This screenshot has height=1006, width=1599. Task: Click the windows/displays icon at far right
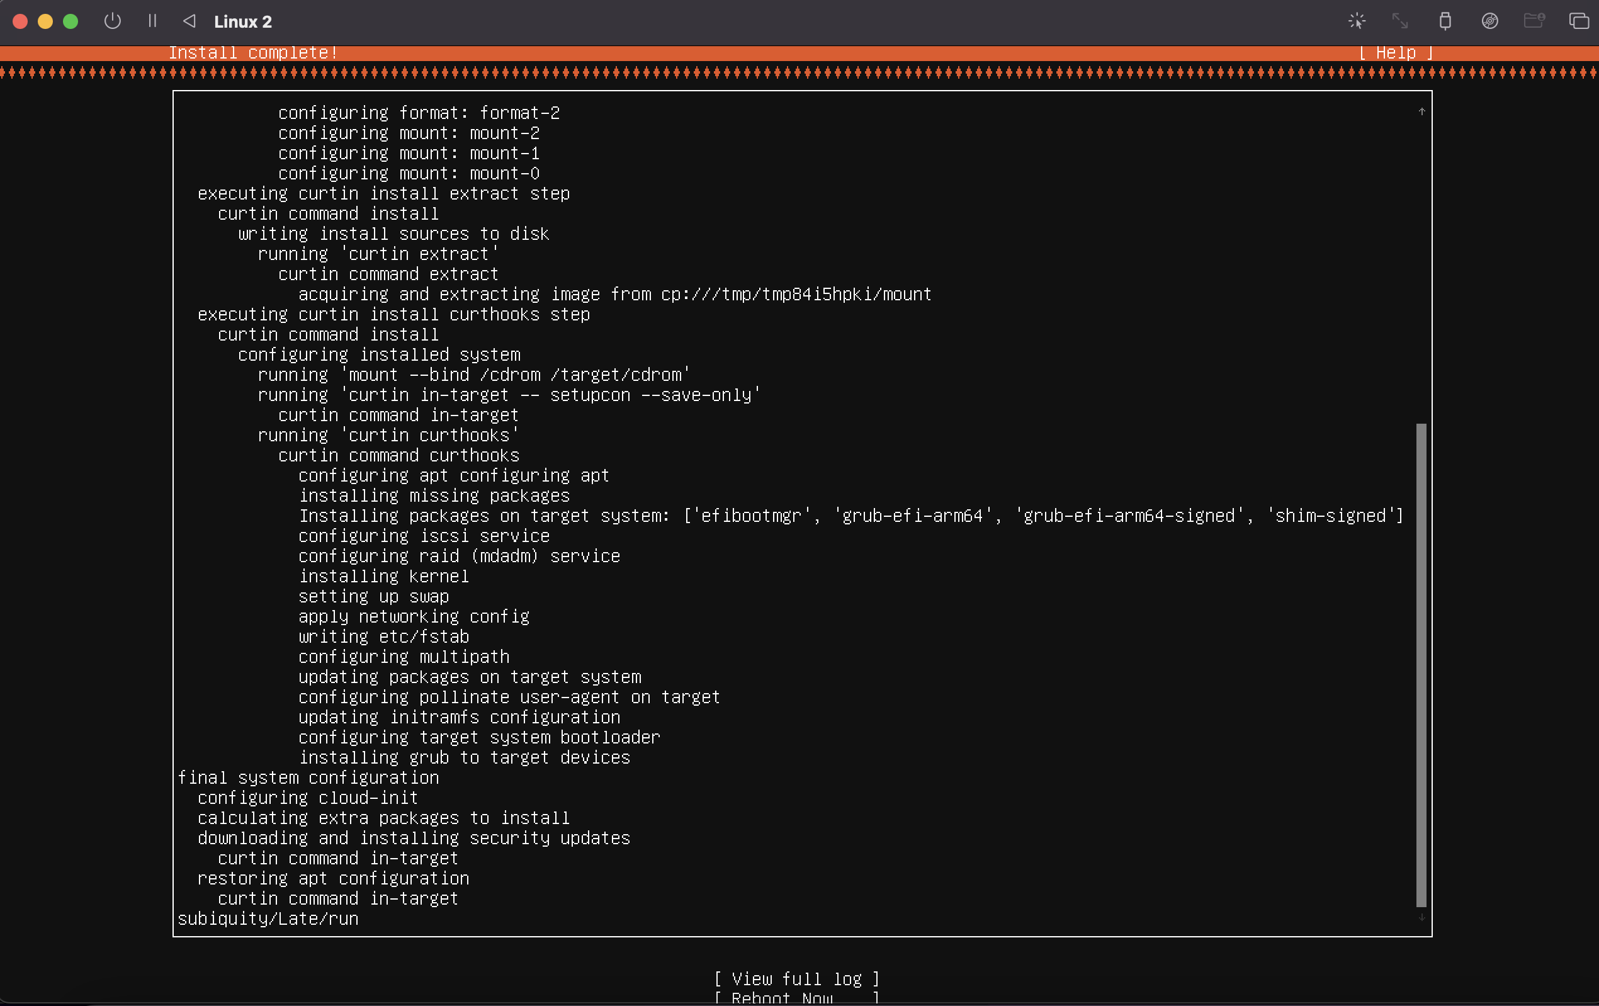[1578, 21]
